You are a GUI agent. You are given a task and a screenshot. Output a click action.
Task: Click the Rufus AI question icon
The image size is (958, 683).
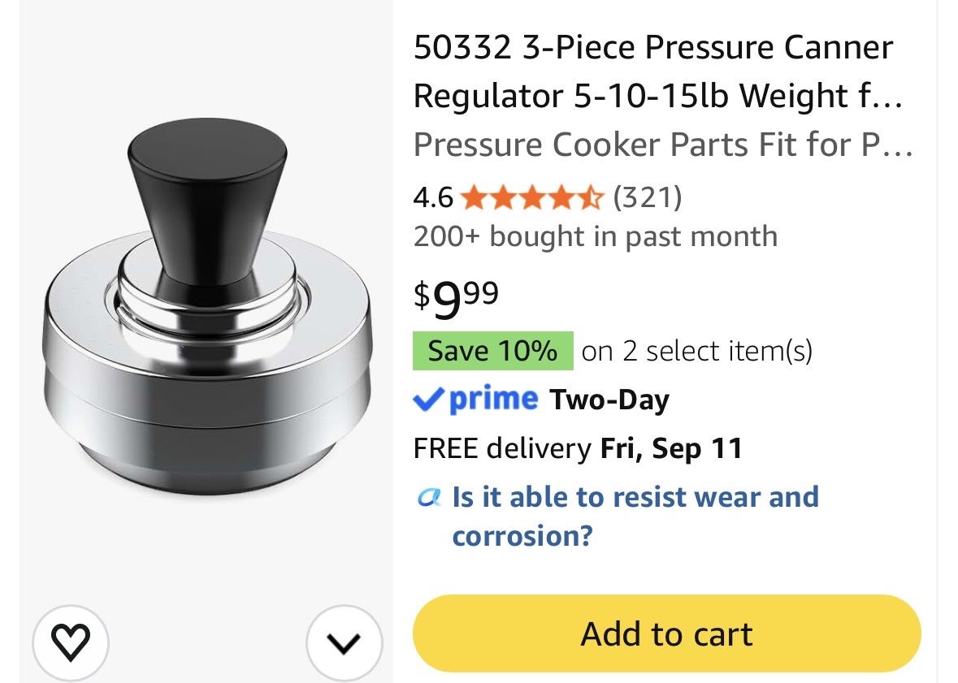(429, 497)
